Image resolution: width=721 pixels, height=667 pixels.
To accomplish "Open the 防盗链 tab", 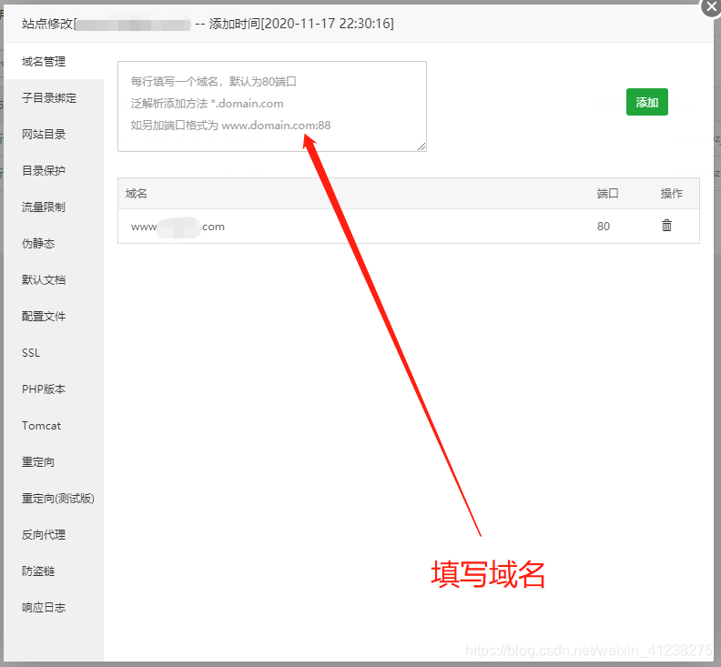I will 54,571.
